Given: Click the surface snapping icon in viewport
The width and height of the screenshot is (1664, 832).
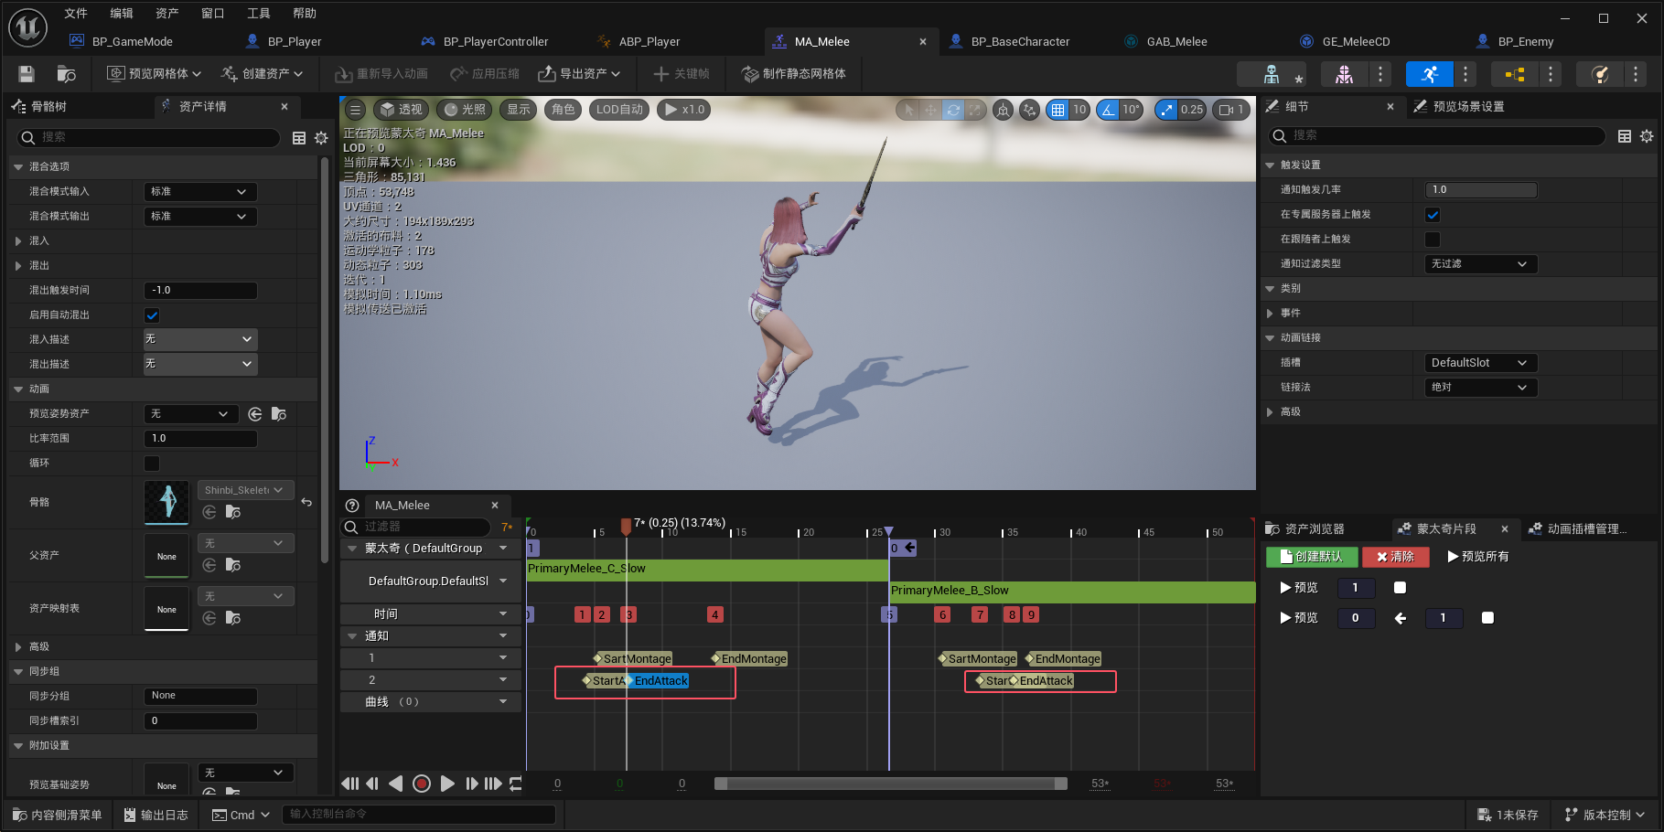Looking at the screenshot, I should point(1030,110).
